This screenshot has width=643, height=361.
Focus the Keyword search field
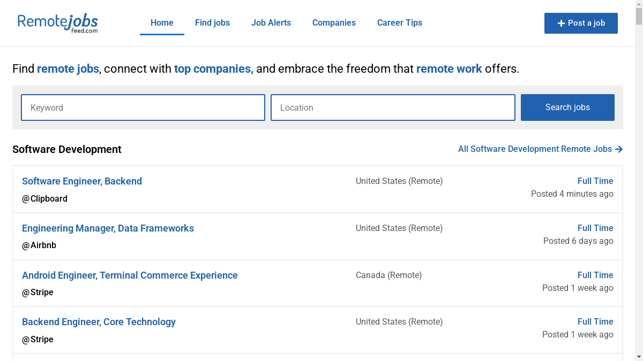pos(143,107)
